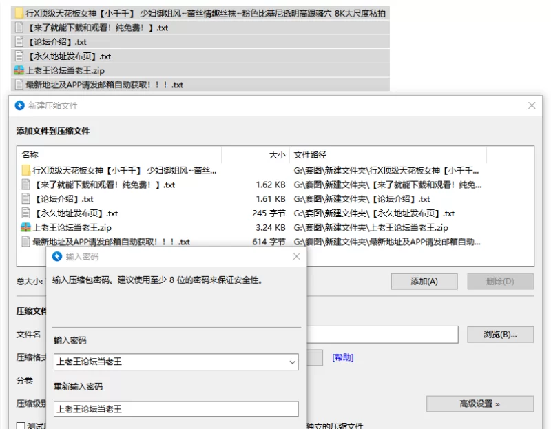Click path G:\套图\新建文件夹\【论坛介绍】.txt
551x429 pixels.
coord(362,199)
